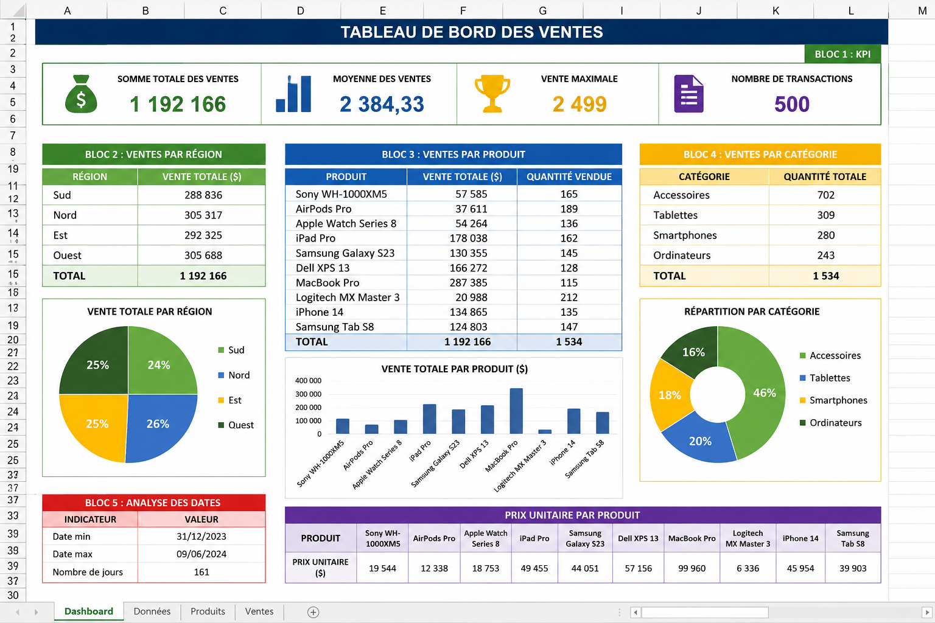
Task: Select the maximum sale value '2 499'
Action: [580, 104]
